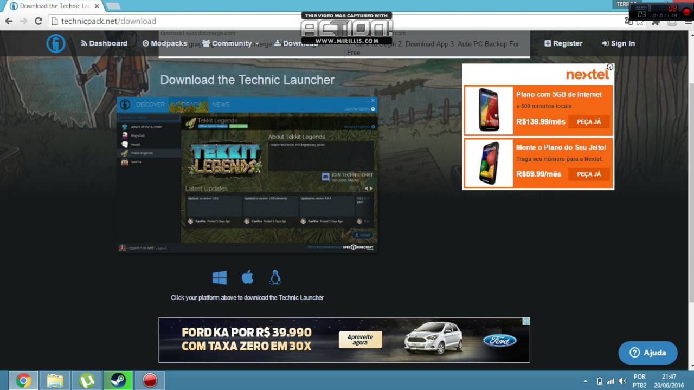Open the Register page
Viewport: 694px width, 390px height.
(563, 43)
